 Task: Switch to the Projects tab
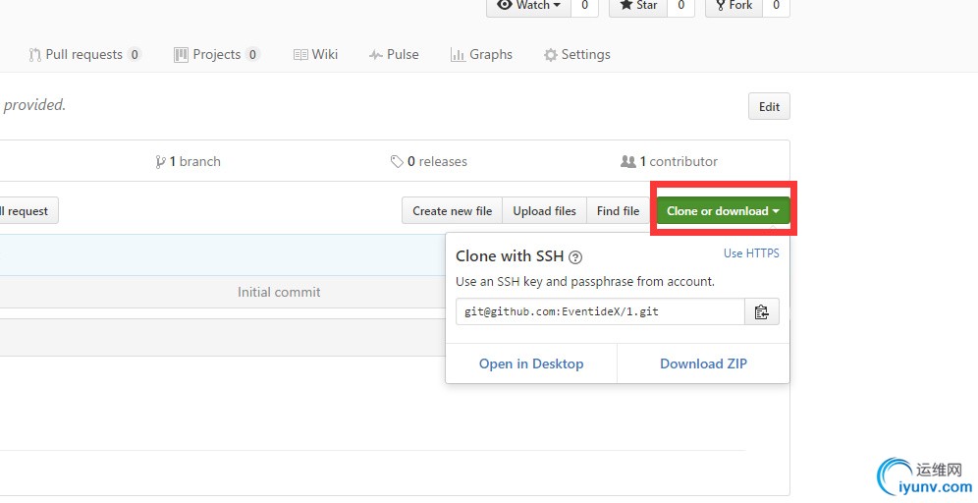(x=216, y=55)
